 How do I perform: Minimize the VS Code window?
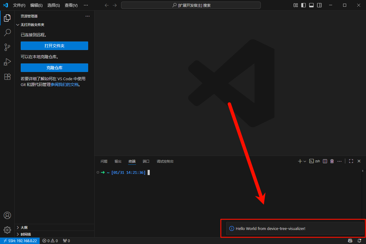pyautogui.click(x=331, y=5)
